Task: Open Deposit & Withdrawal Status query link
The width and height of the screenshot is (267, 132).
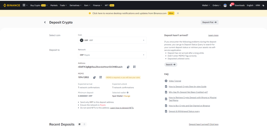Action: (x=184, y=111)
